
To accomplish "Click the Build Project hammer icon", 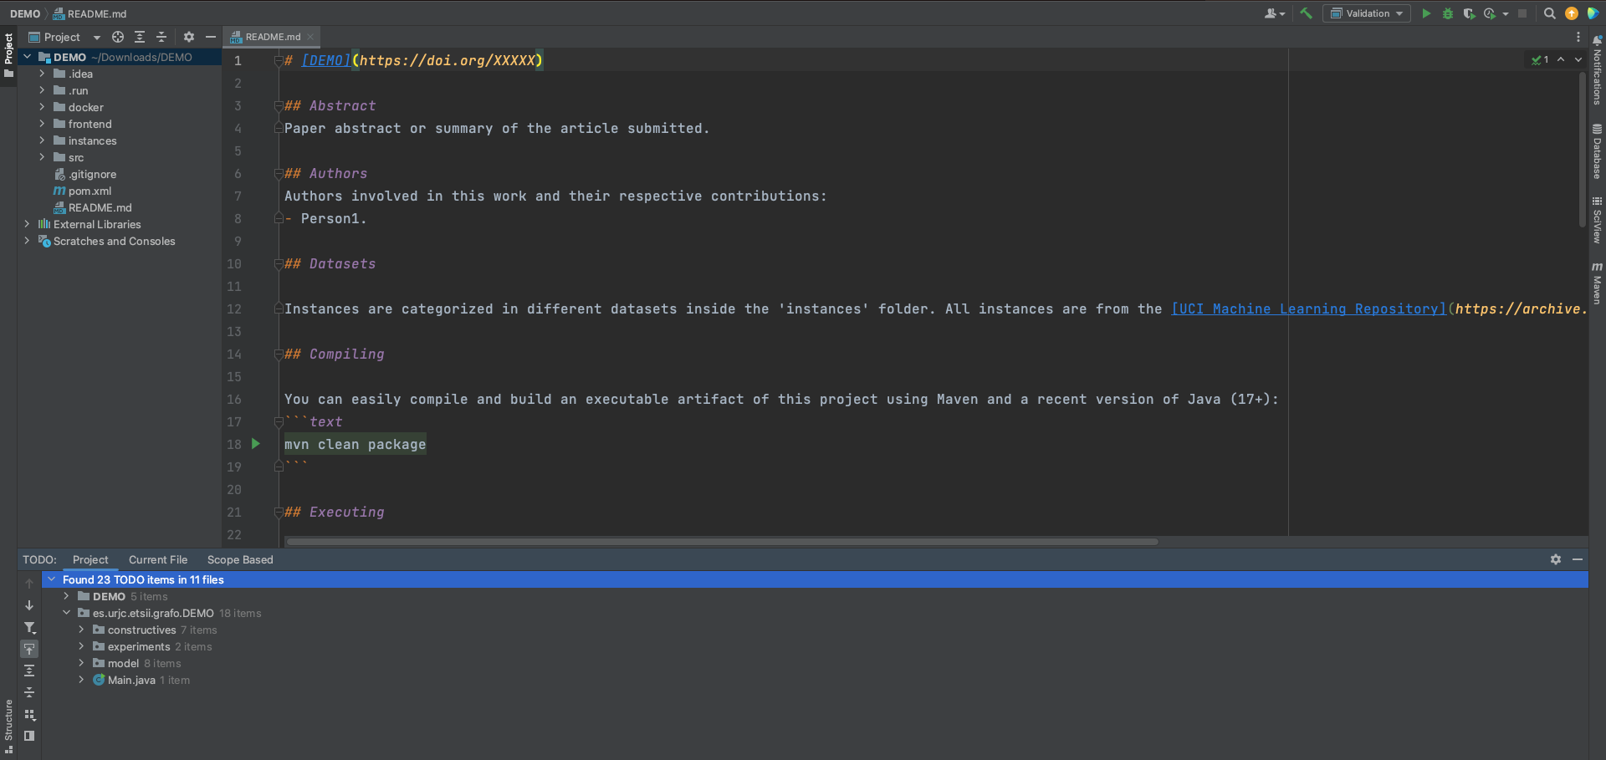I will coord(1306,13).
